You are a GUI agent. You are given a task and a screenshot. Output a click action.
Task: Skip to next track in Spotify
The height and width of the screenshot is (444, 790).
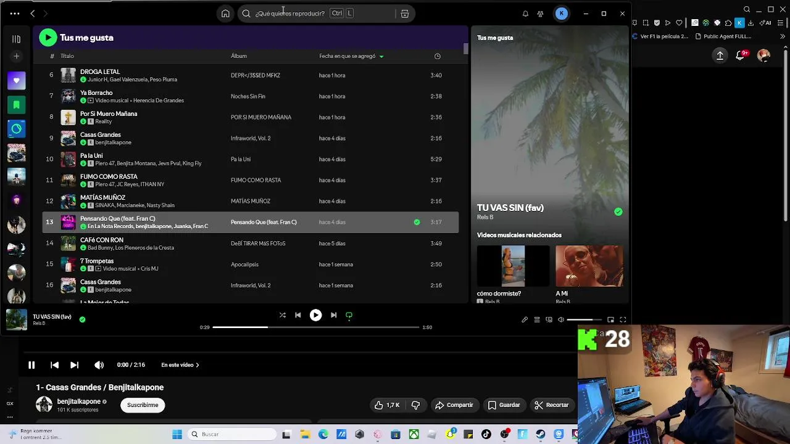coord(333,315)
